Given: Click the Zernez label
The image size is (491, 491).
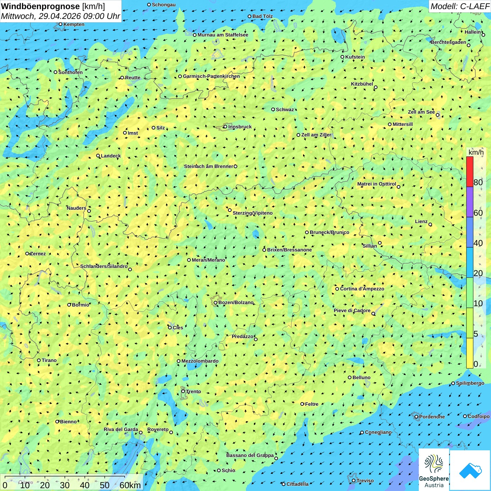Looking at the screenshot, I should pyautogui.click(x=38, y=254).
